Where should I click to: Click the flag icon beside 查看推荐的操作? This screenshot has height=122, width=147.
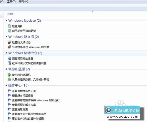9,100
